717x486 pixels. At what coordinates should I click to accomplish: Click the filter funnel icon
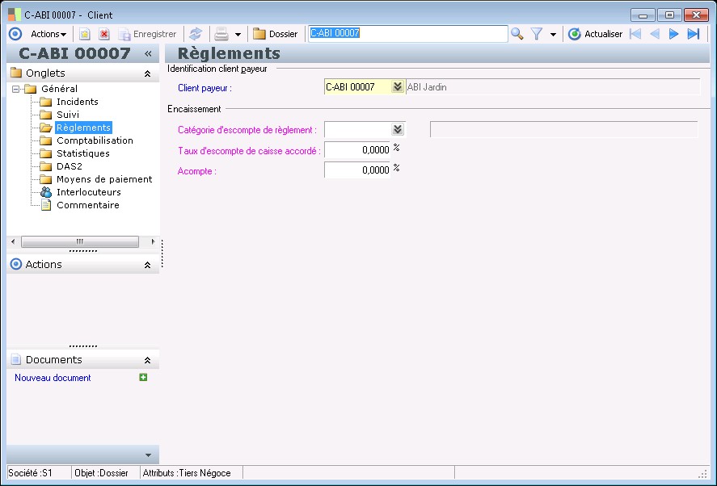coord(537,34)
